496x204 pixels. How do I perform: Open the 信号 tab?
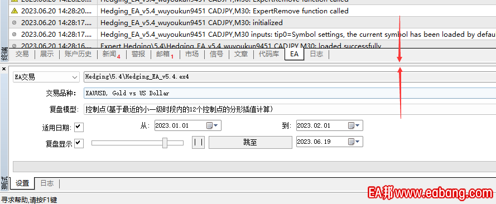click(216, 54)
